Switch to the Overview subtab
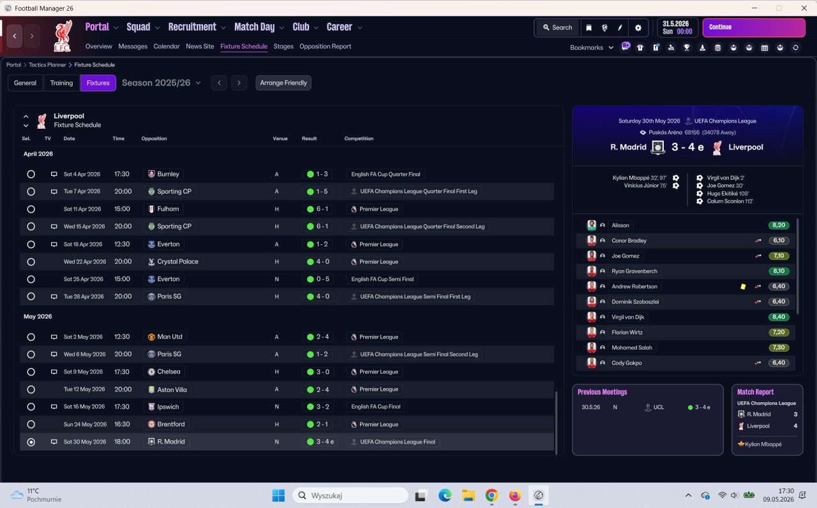Screen dimensions: 817x508 [x=99, y=47]
